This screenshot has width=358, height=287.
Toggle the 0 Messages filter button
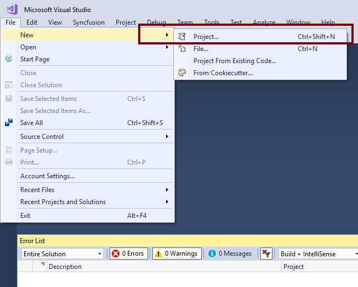pos(231,254)
